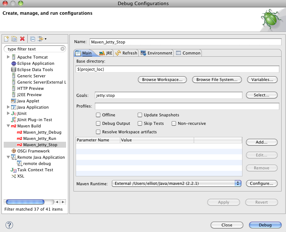
Task: Click the scroll right arrow of the tree
Action: pos(63,202)
